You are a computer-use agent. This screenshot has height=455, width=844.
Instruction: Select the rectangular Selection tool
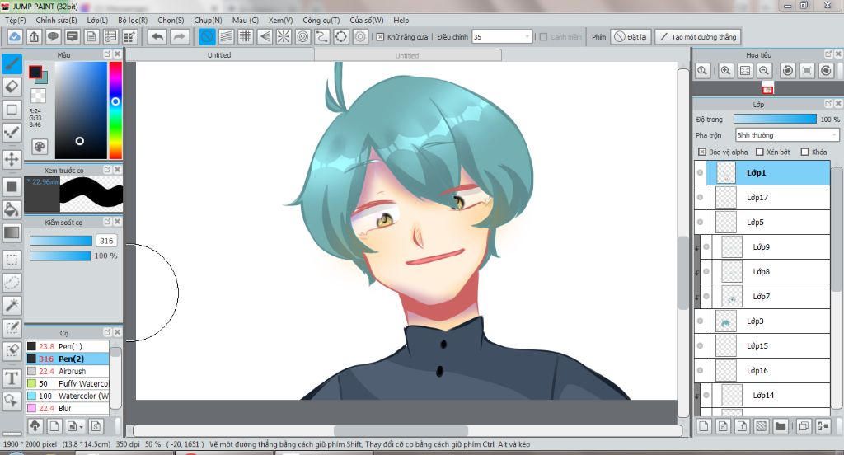click(12, 260)
